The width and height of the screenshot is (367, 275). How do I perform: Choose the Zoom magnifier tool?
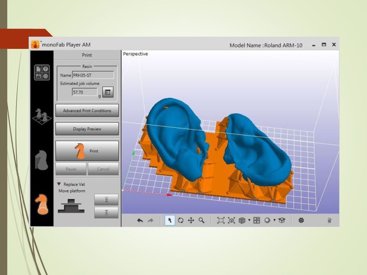point(201,220)
